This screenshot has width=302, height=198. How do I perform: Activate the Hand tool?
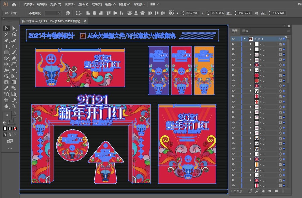[x=6, y=106]
